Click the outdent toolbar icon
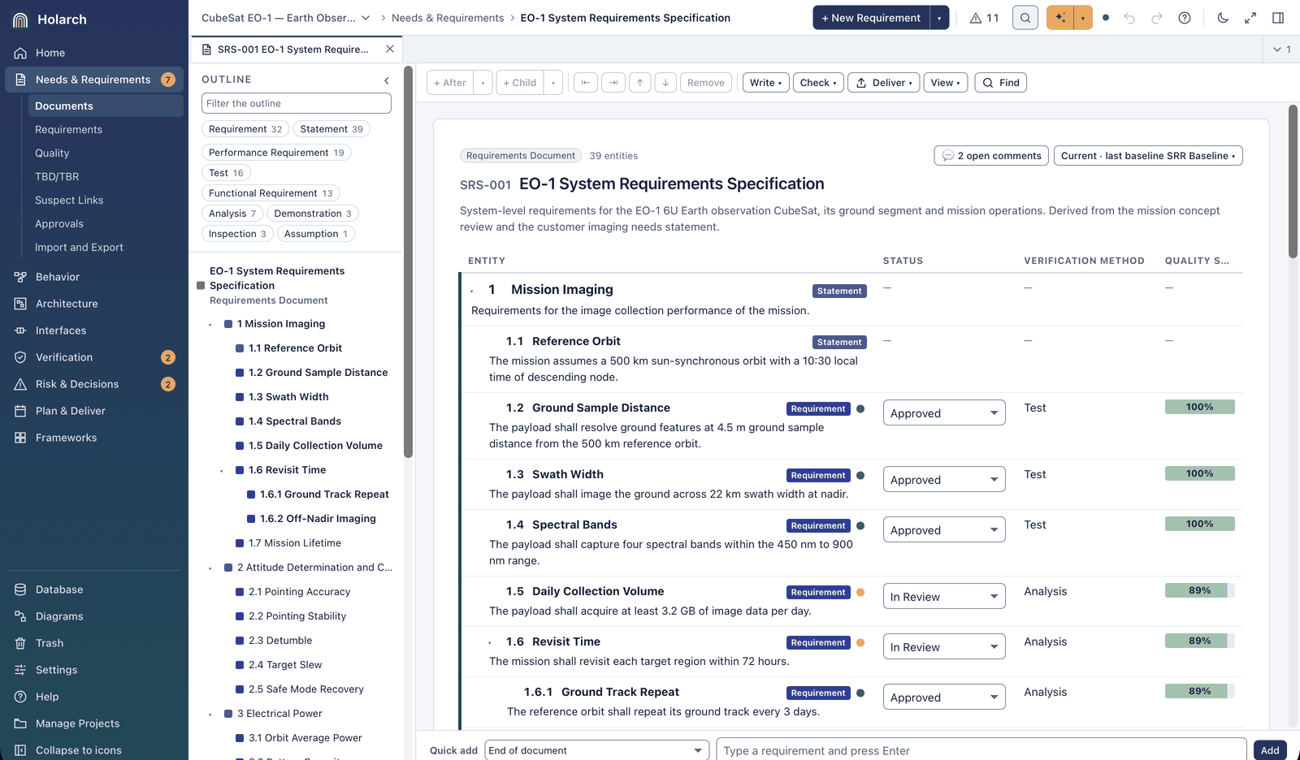 [585, 83]
